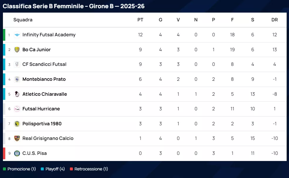Screen dimensions: 289x178
Task: Click the Squadra column header
Action: tap(23, 20)
